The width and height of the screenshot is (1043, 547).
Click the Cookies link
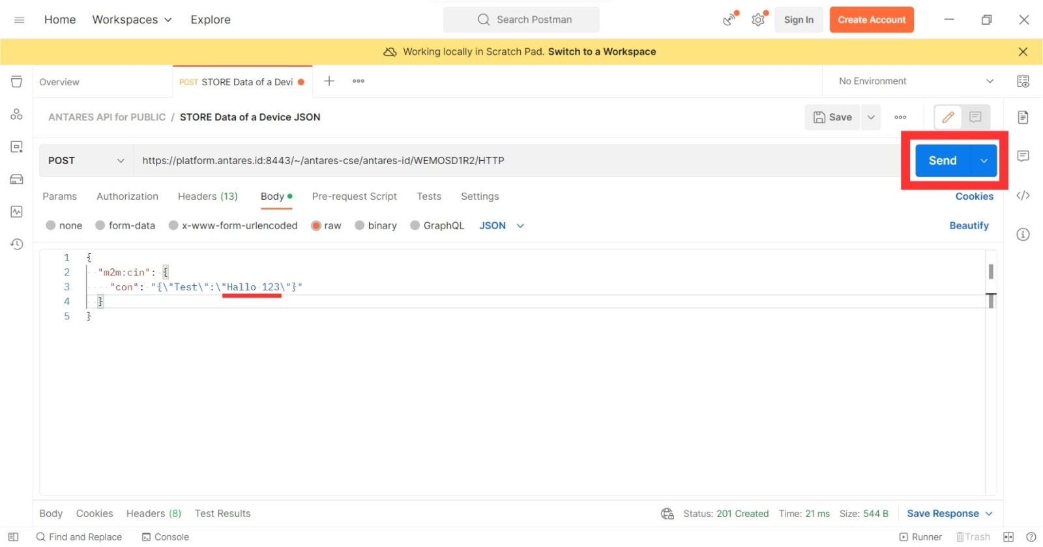975,197
